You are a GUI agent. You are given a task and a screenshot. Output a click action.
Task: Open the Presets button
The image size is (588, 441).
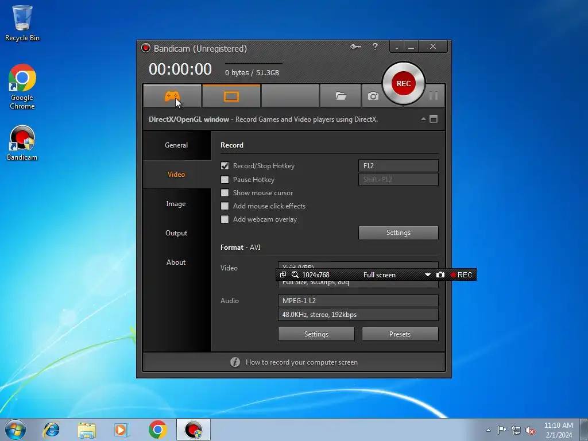[x=400, y=334]
